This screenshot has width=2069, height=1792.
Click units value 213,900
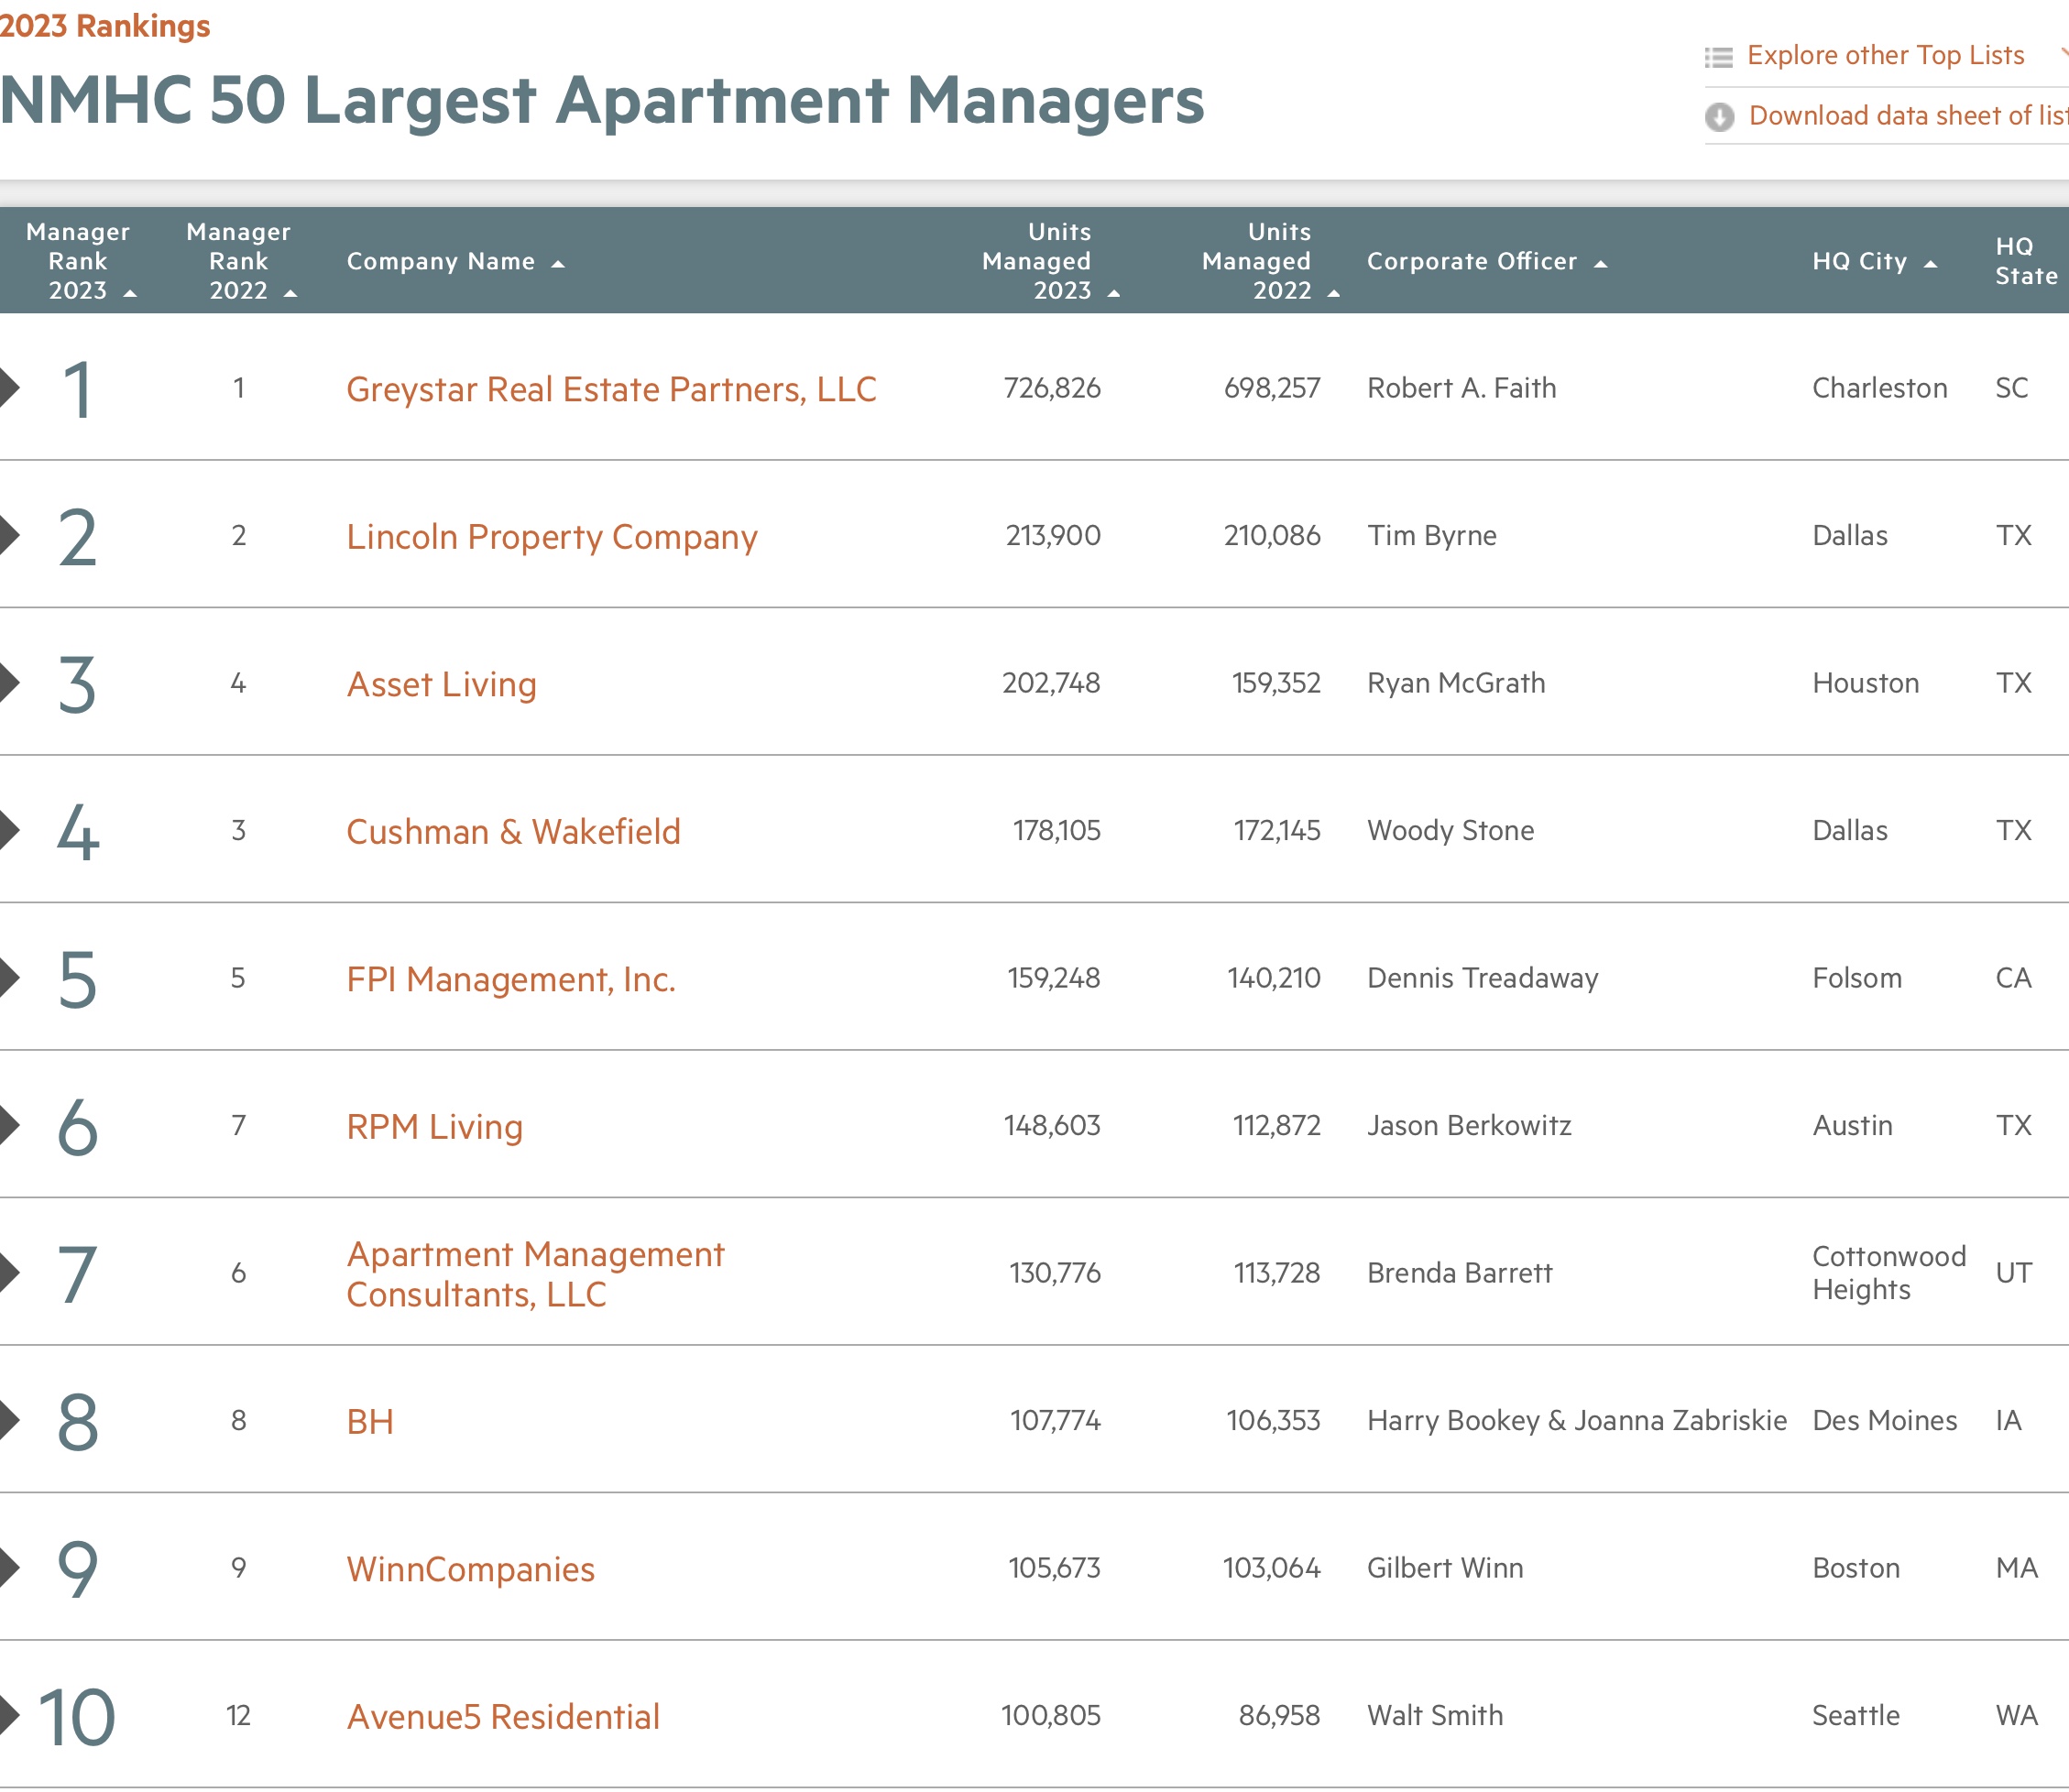coord(1053,536)
